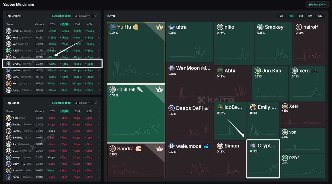Screen dimensions: 332x184
Task: Click the xero avatar in Top Gainer list
Action: 9,38
